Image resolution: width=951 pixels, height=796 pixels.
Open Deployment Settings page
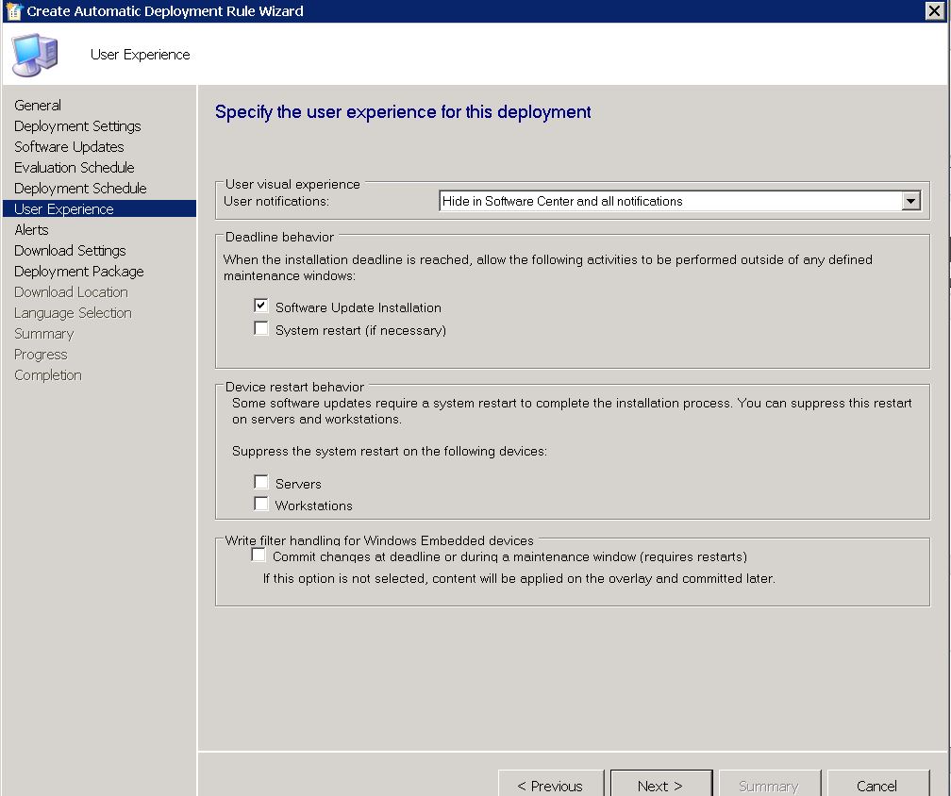[77, 126]
